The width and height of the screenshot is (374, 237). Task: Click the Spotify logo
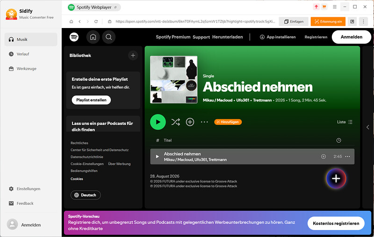tap(74, 37)
